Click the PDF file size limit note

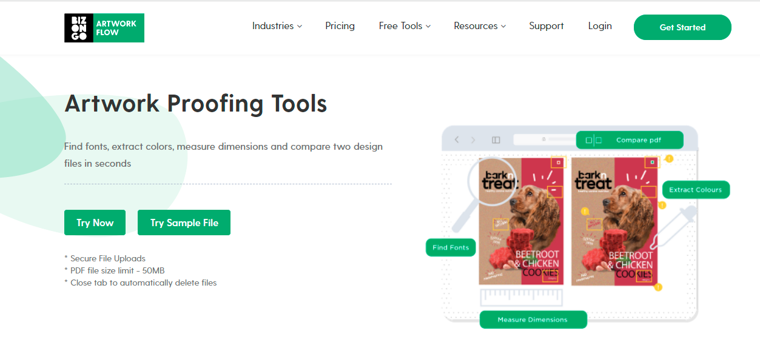coord(115,270)
